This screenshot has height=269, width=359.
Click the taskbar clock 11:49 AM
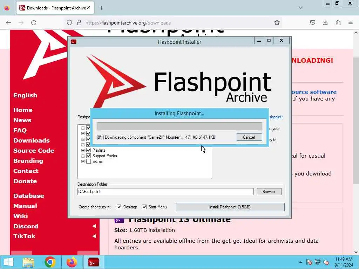pos(344,259)
